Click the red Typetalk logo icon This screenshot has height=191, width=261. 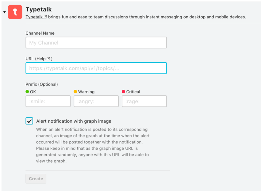15,12
